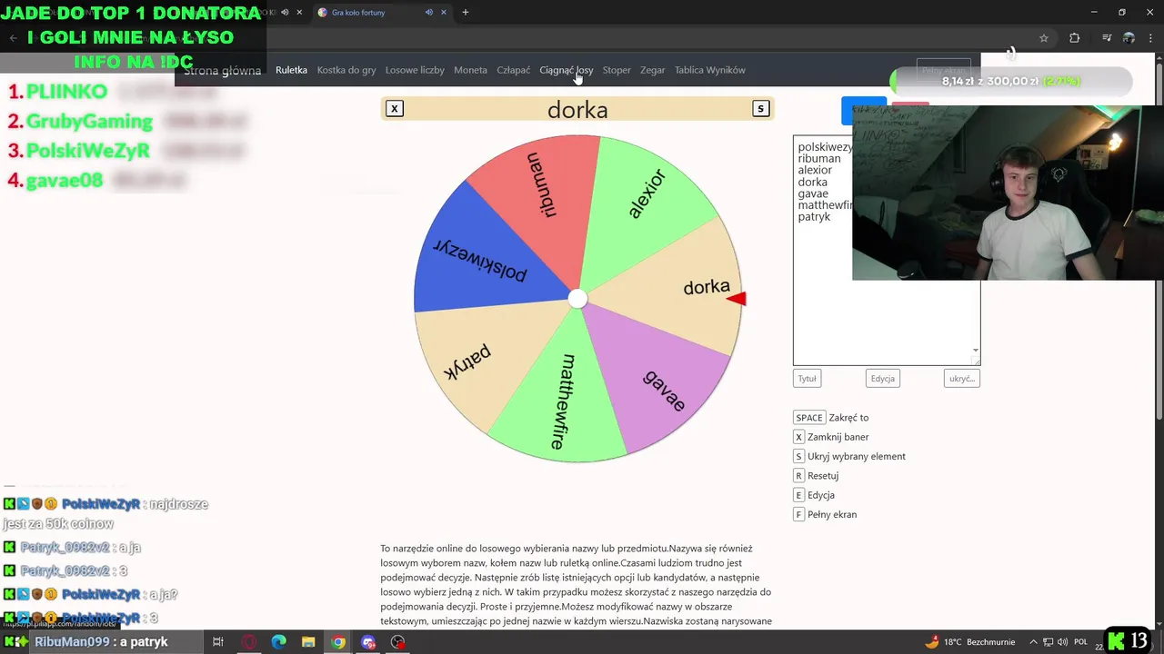Click the E Edycja shortcut
The width and height of the screenshot is (1164, 654).
[x=814, y=495]
